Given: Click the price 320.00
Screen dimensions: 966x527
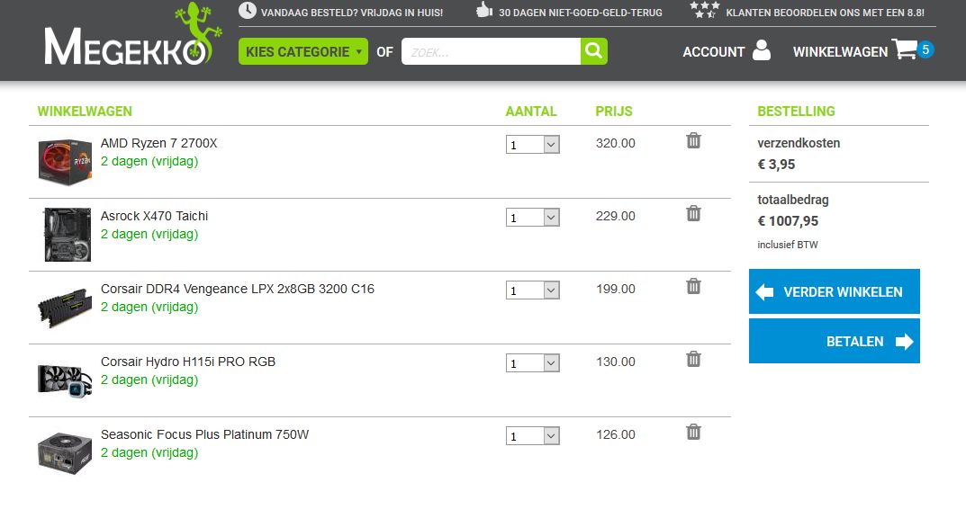Looking at the screenshot, I should tap(616, 143).
